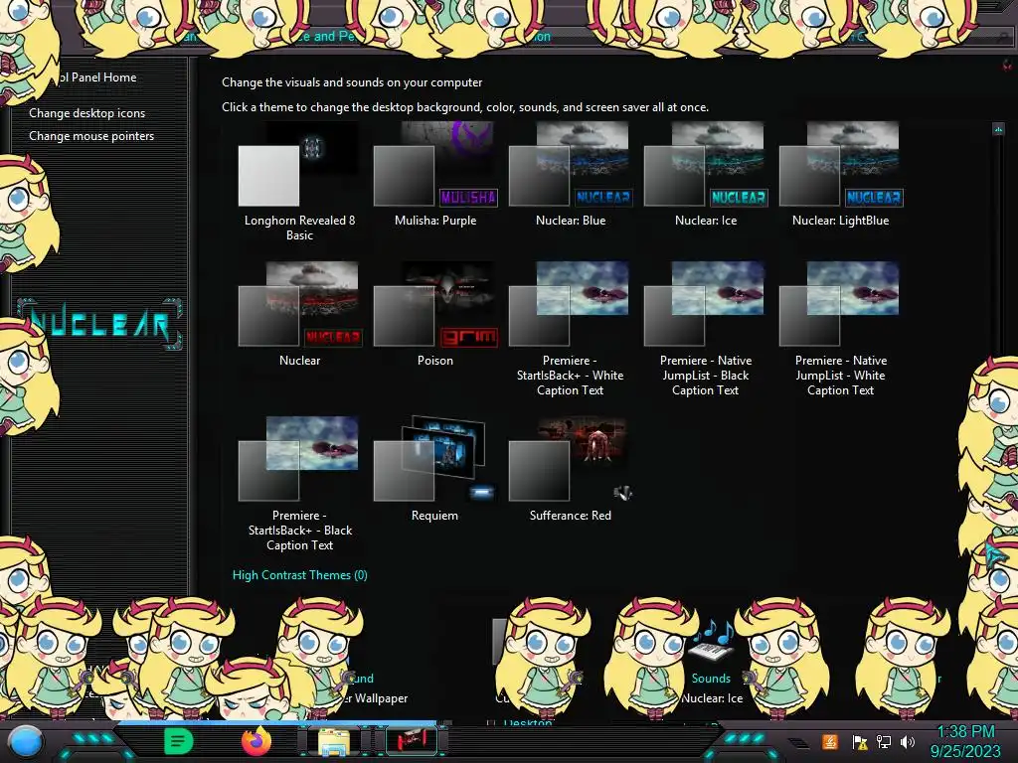The height and width of the screenshot is (763, 1018).
Task: Click the Personalization window taskbar button
Action: (412, 741)
